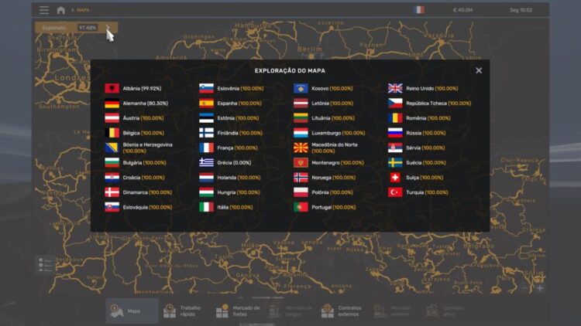Click the Luxembourg flag icon
Viewport: 581px width, 326px height.
pos(301,133)
